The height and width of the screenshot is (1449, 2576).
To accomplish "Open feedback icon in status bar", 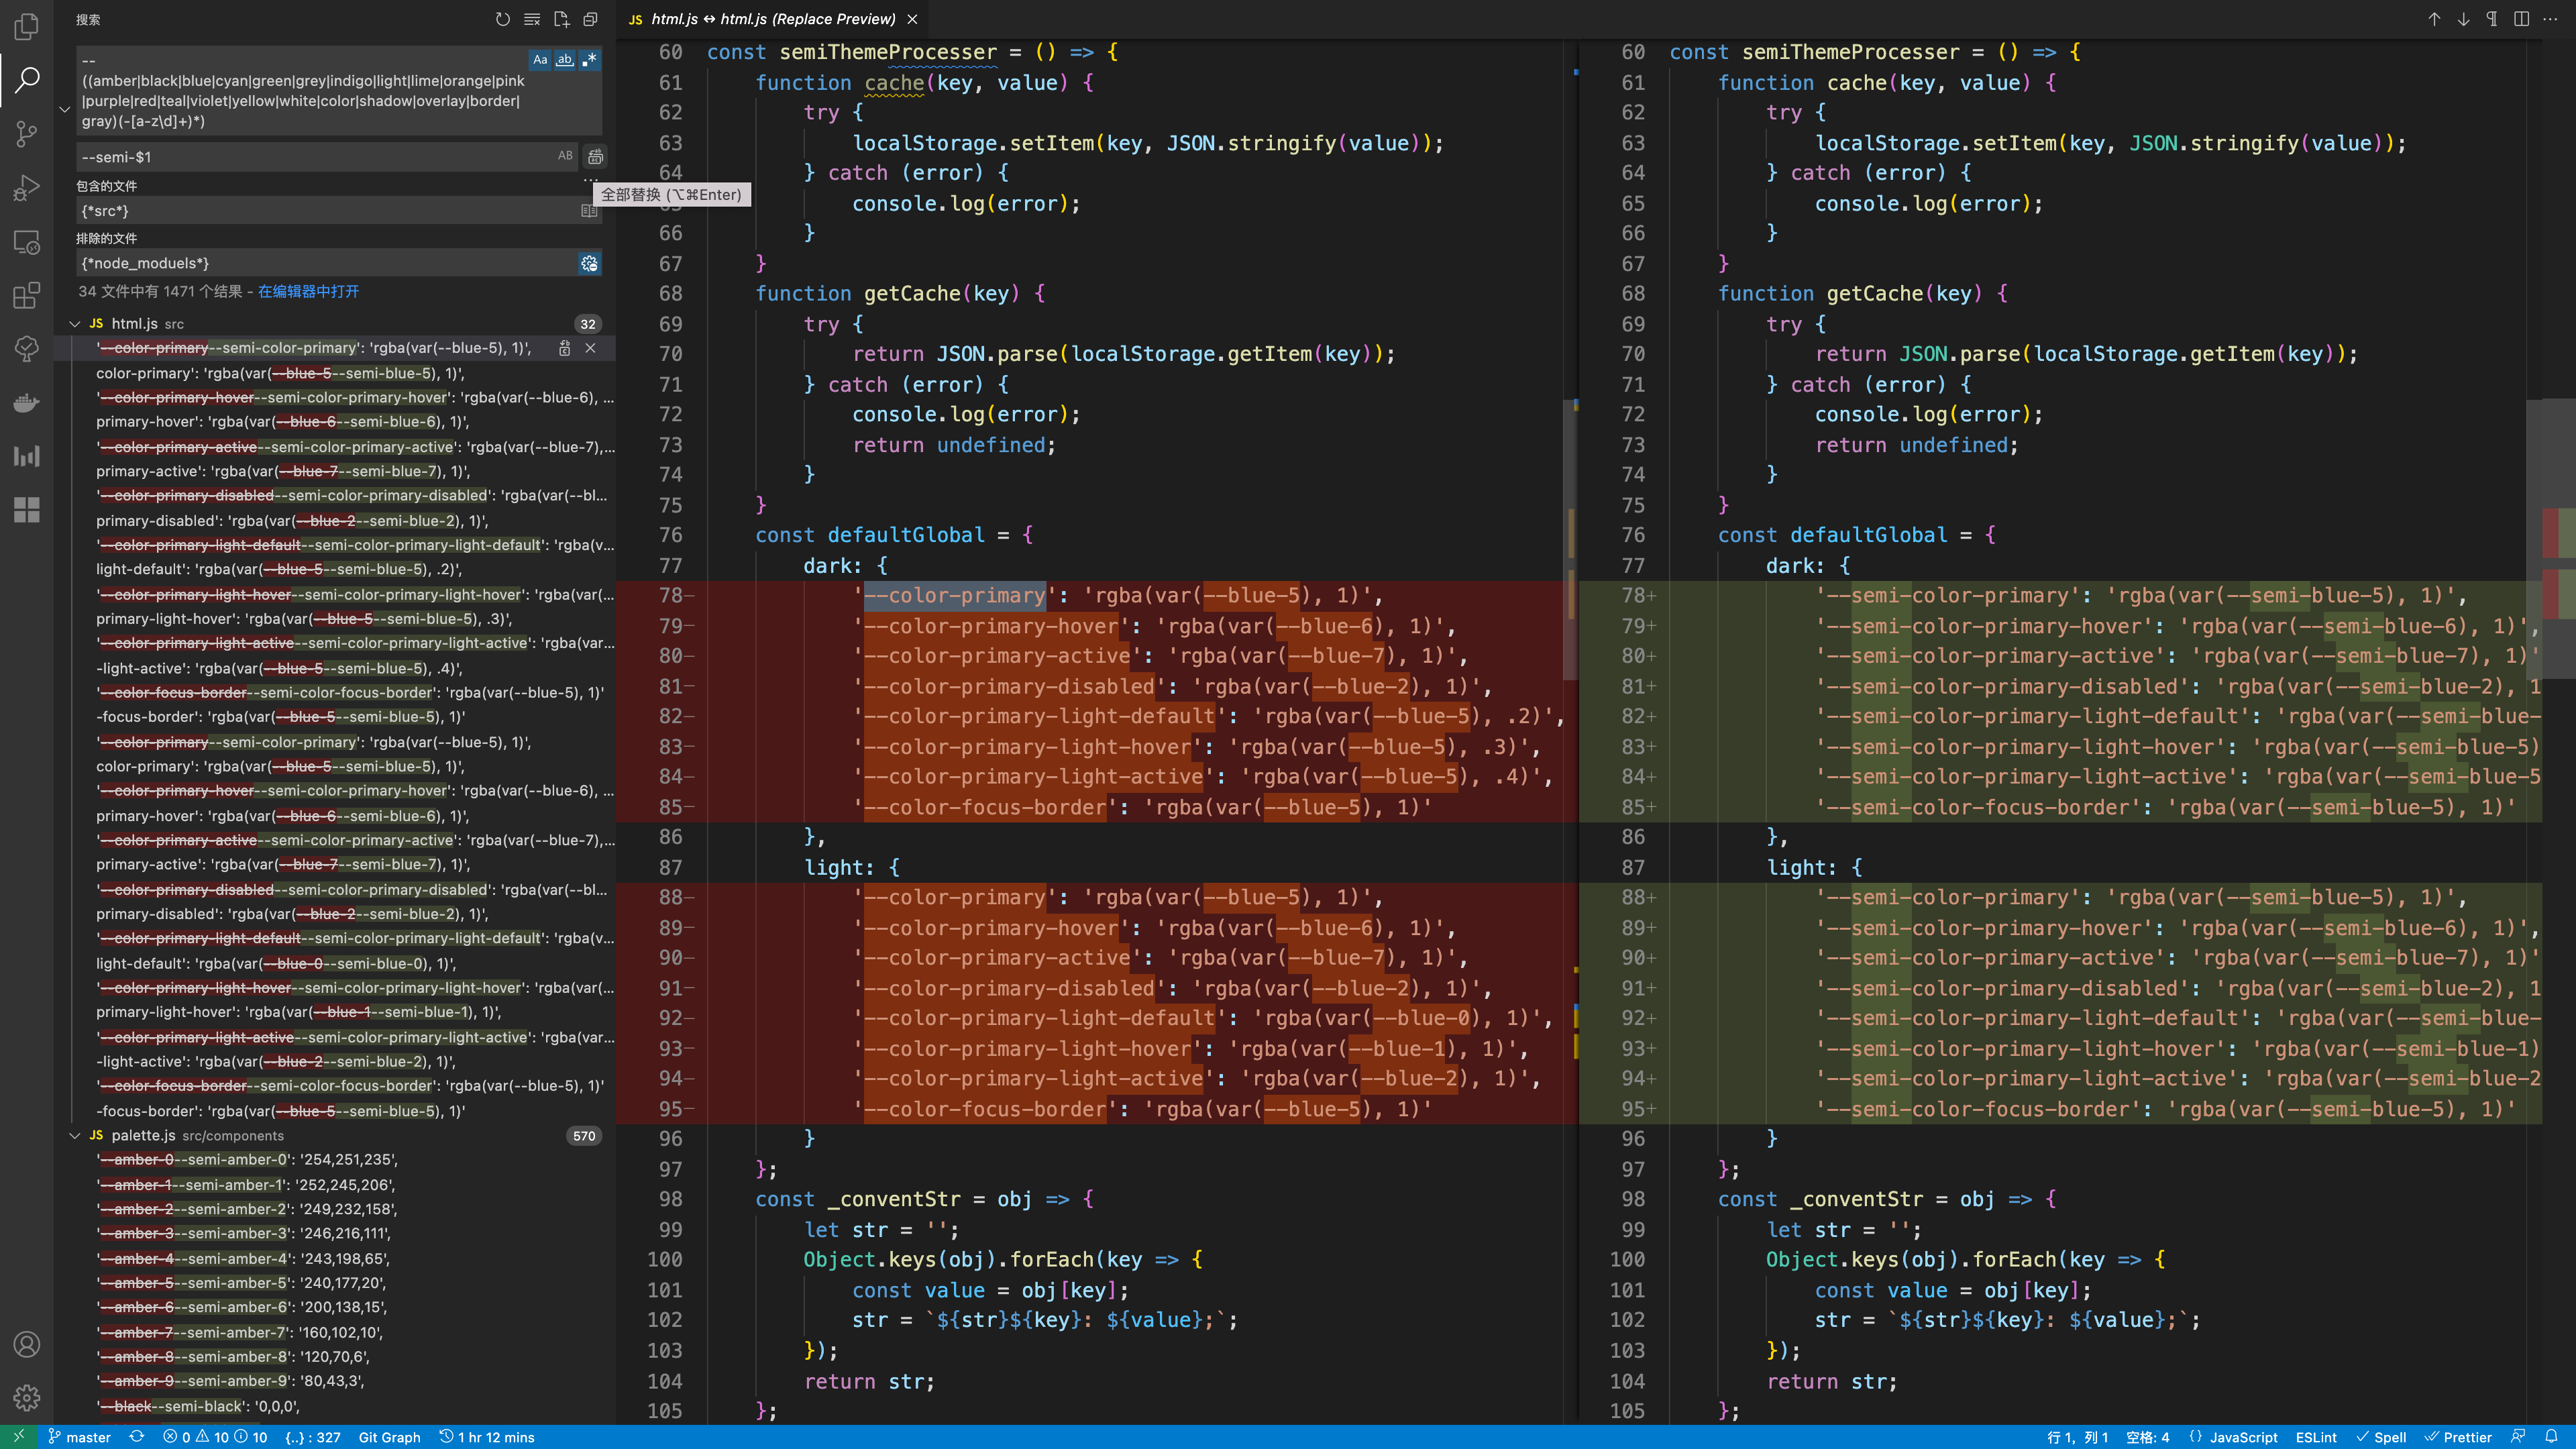I will coord(2518,1437).
